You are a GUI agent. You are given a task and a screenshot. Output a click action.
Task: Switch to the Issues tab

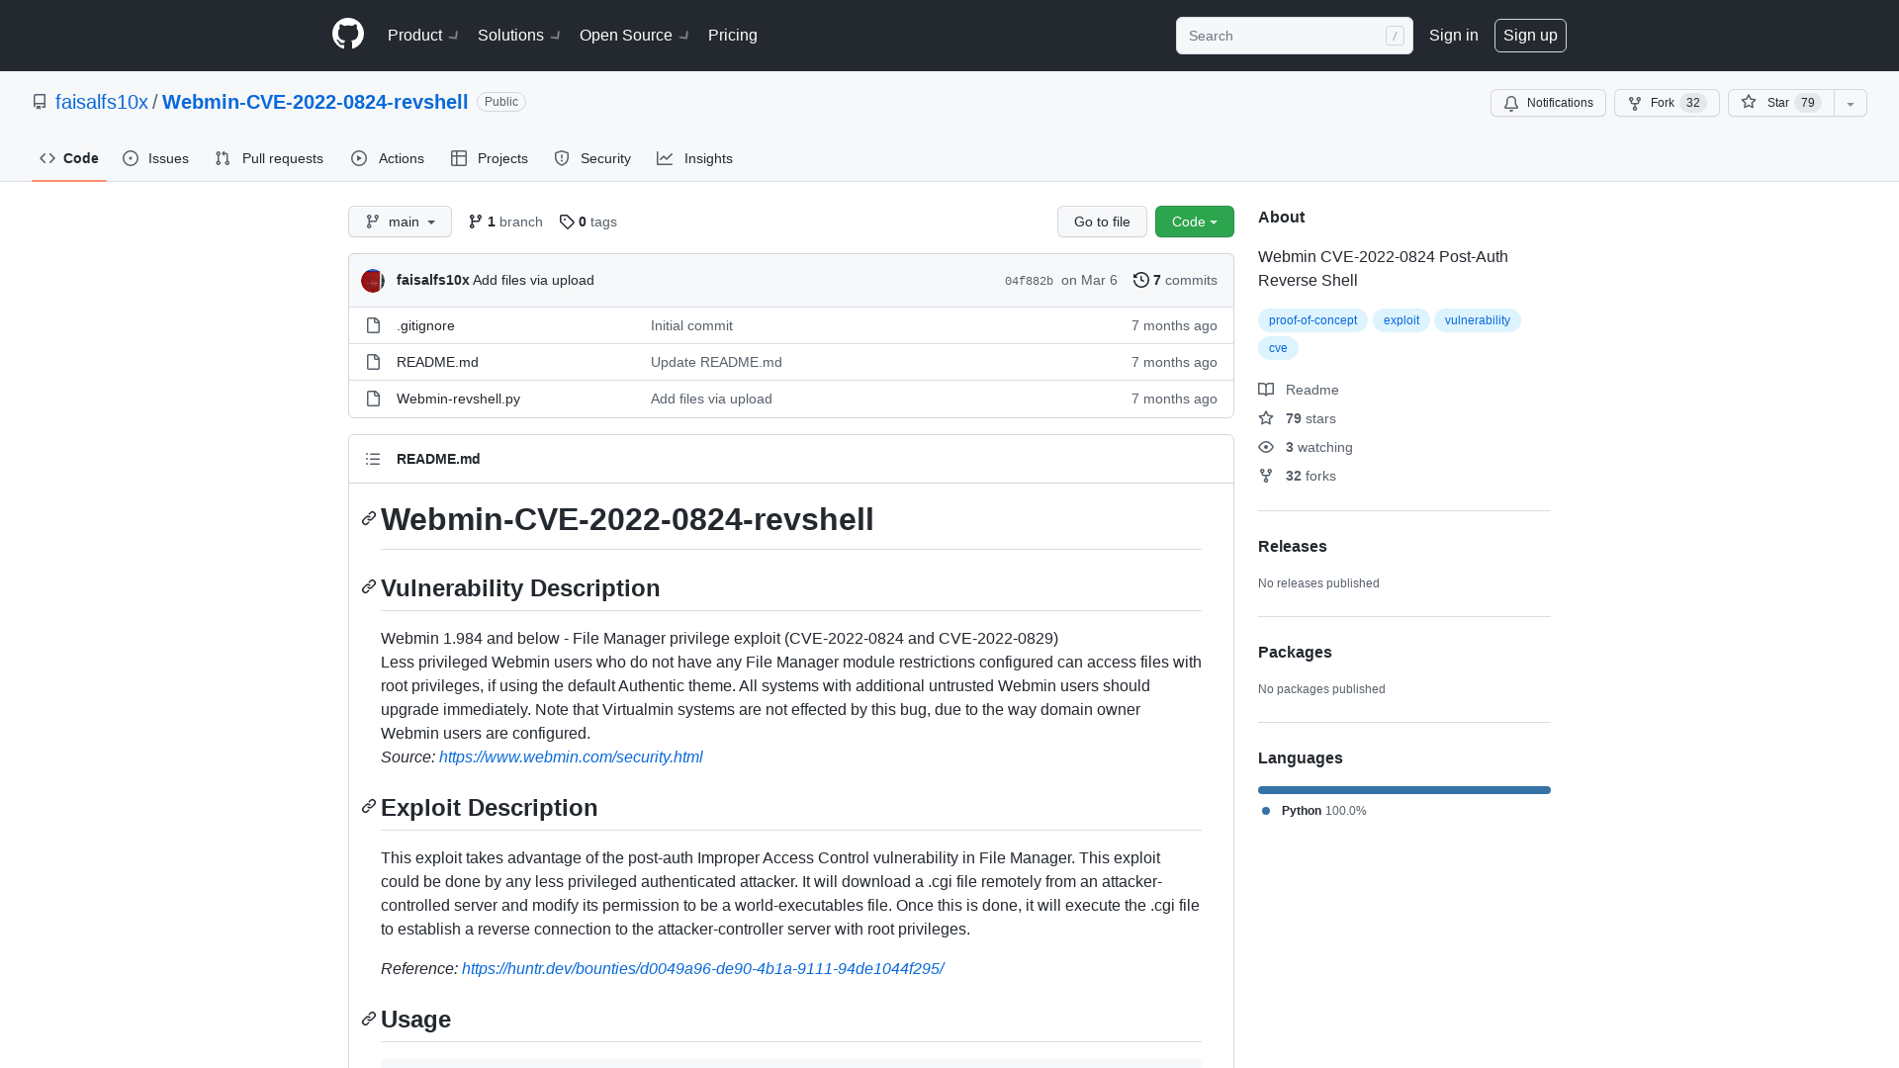(x=156, y=158)
